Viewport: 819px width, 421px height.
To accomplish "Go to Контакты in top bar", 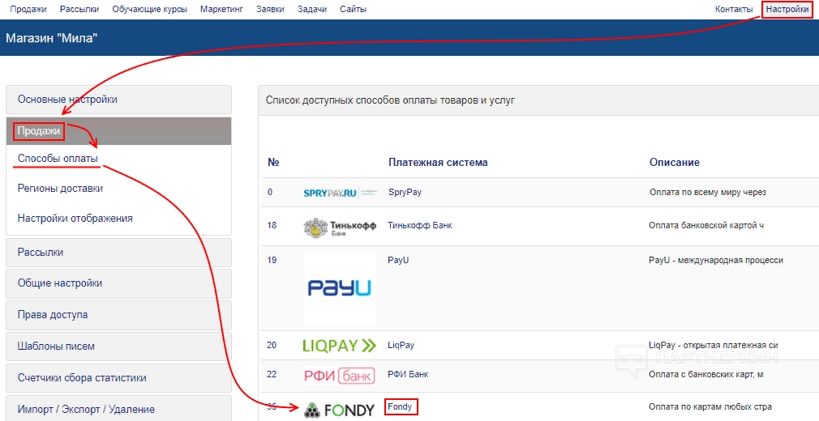I will tap(733, 9).
